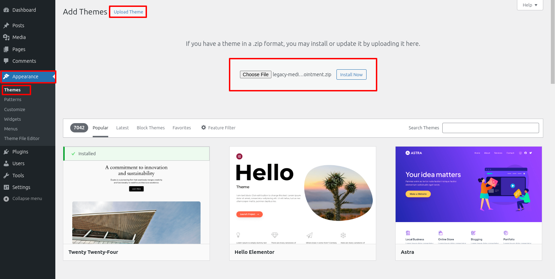
Task: Open Widgets submenu item
Action: [x=12, y=119]
